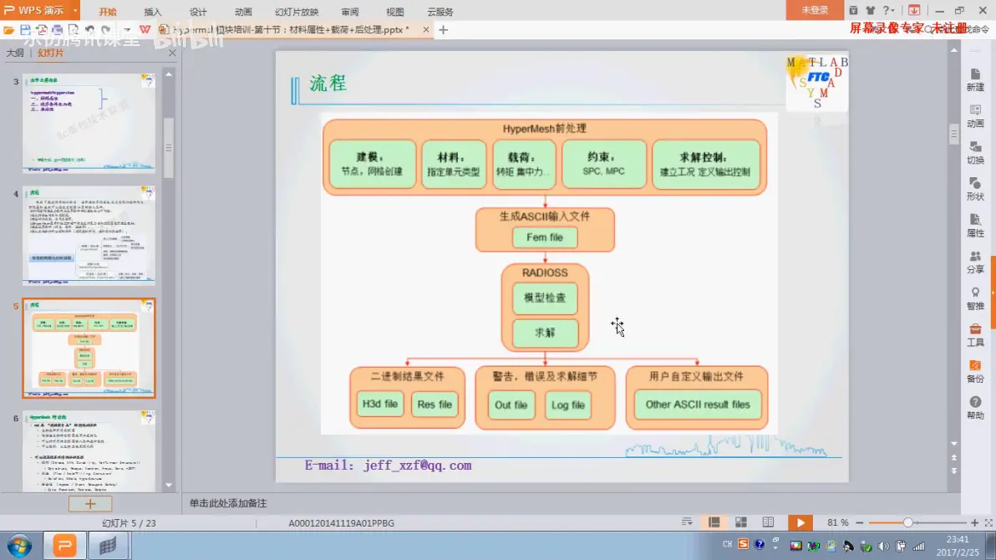Open the 属性 (Properties) sidebar panel
This screenshot has width=996, height=560.
[975, 226]
